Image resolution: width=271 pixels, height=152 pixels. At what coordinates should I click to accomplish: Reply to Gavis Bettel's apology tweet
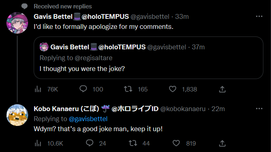[x=91, y=89]
